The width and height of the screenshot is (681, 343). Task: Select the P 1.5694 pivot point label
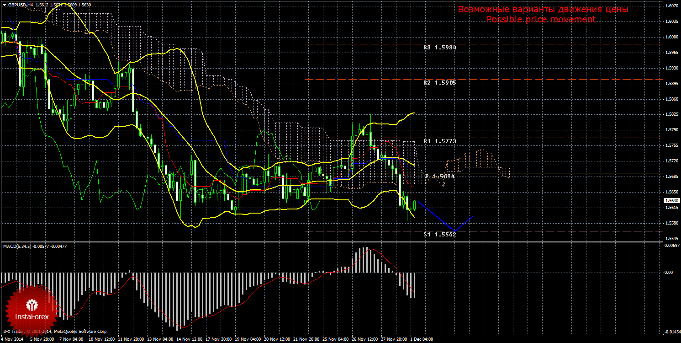(439, 176)
